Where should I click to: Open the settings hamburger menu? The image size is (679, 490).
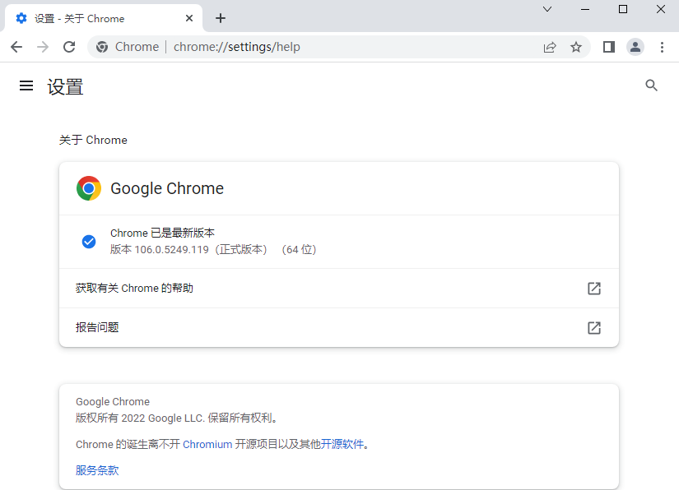pyautogui.click(x=26, y=86)
